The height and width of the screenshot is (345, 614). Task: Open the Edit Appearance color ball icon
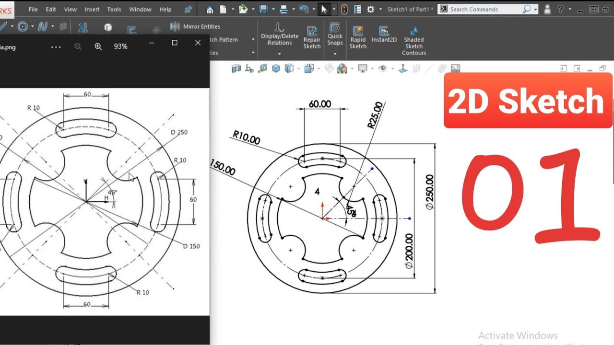[342, 69]
